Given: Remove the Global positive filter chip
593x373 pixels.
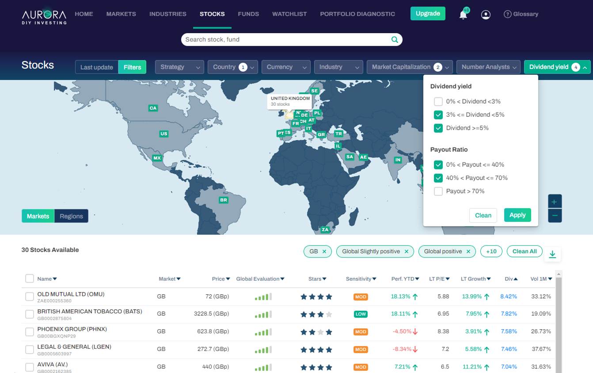Looking at the screenshot, I should (468, 251).
